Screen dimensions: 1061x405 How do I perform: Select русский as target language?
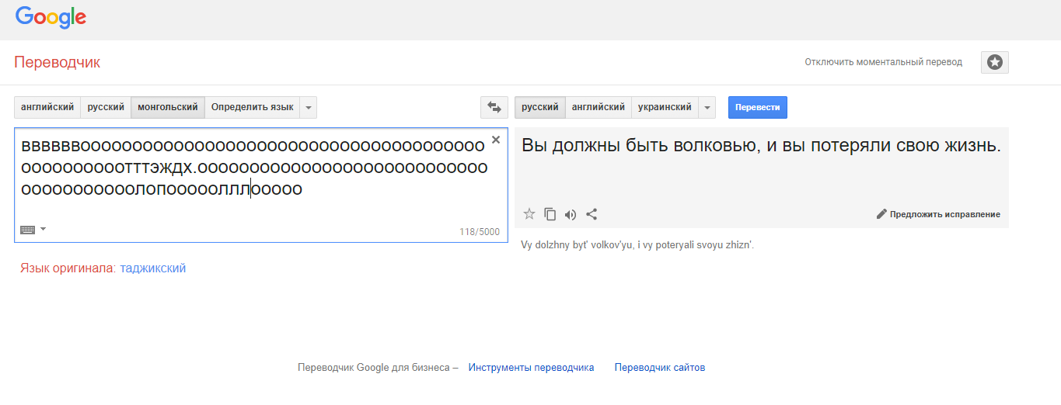540,107
